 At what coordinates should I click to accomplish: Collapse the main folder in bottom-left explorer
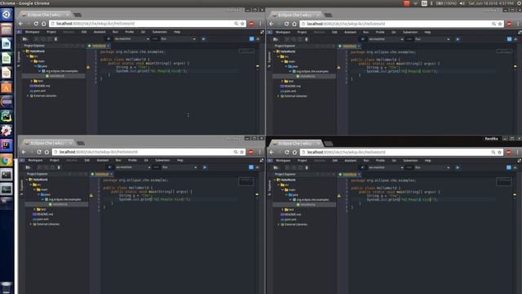[34, 189]
